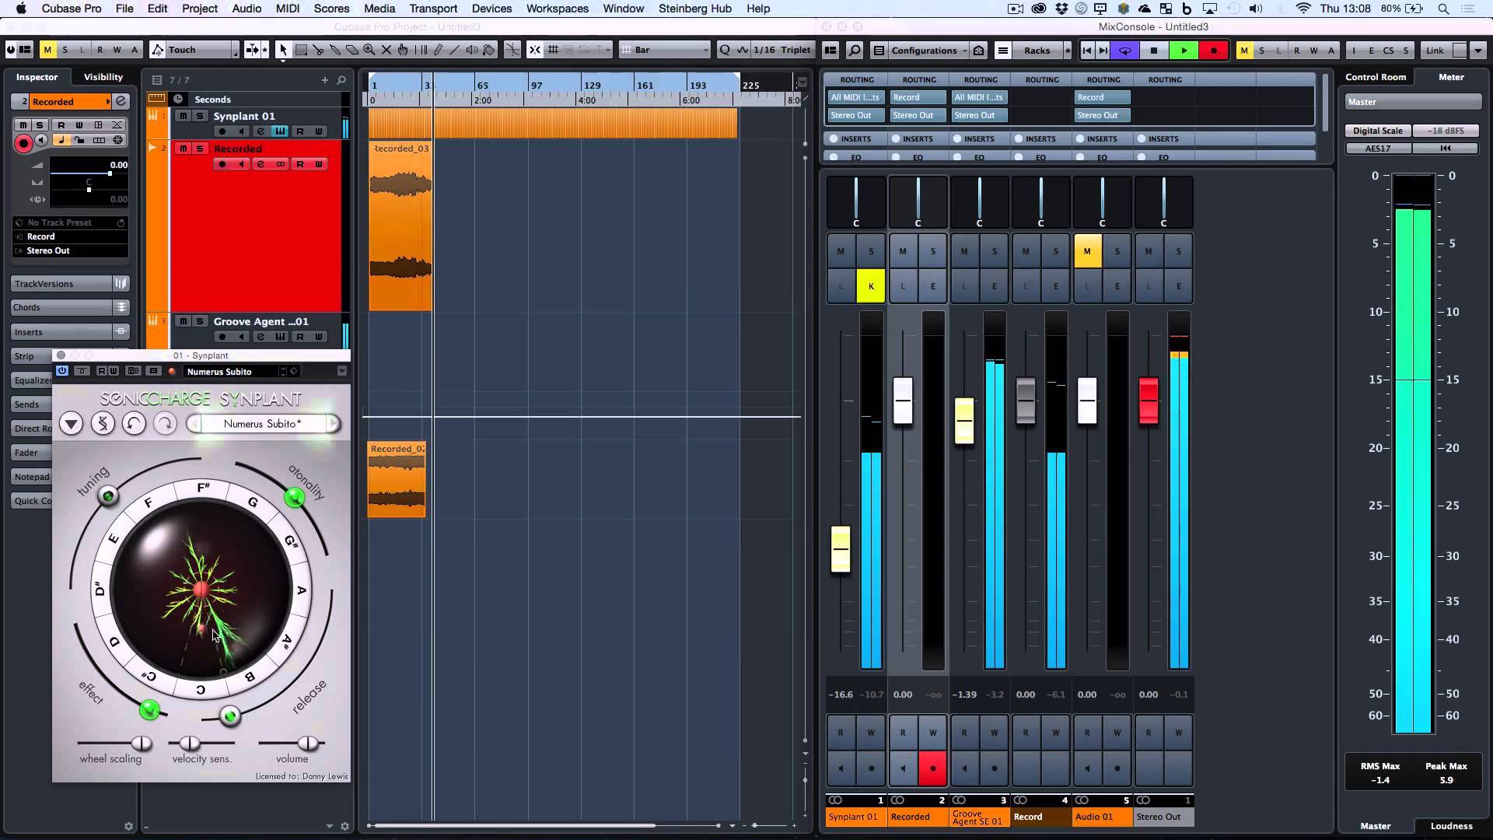Open the Scores menu in the menu bar

click(331, 9)
